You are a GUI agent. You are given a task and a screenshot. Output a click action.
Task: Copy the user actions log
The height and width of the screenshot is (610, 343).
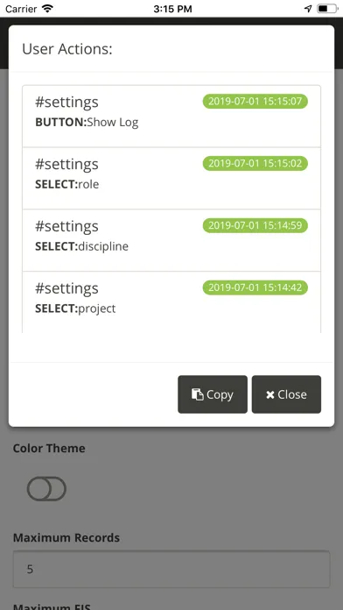[x=213, y=394]
